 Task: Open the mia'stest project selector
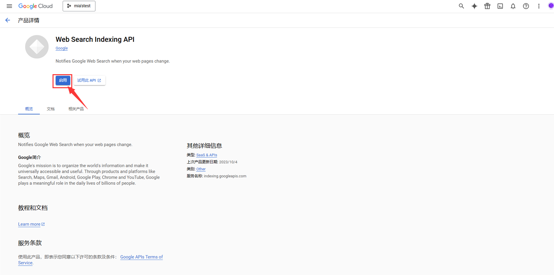[x=79, y=6]
